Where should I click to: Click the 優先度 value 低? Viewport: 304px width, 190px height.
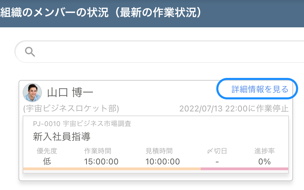coord(47,161)
